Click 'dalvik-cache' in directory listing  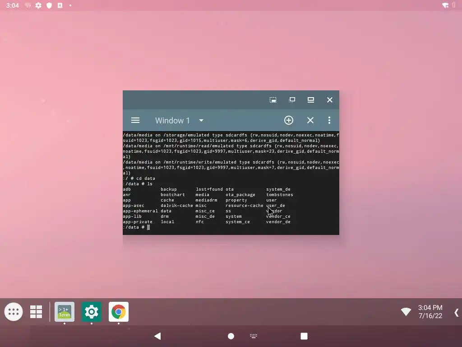(x=177, y=206)
